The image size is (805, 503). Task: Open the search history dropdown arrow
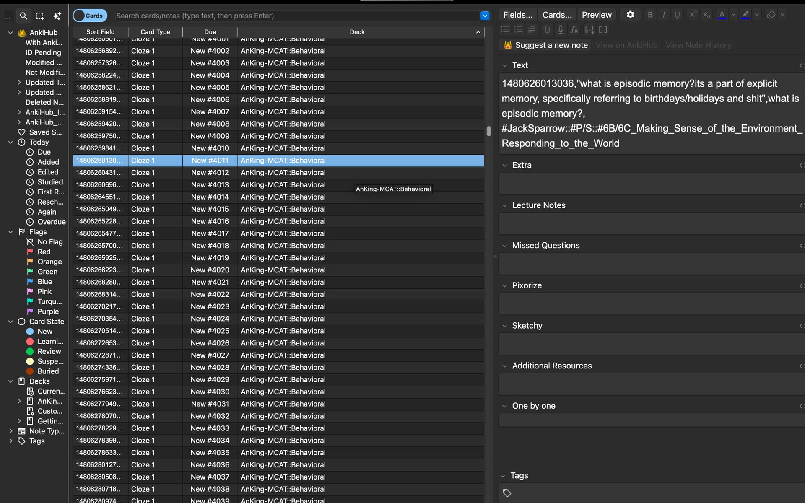[485, 16]
